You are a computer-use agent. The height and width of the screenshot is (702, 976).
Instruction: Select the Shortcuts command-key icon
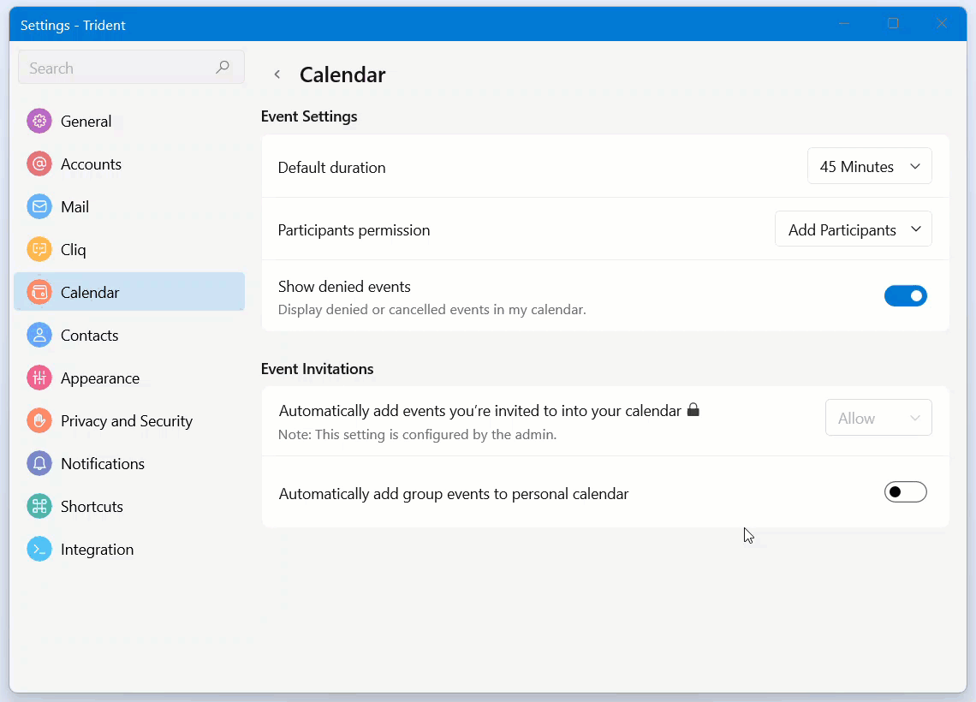pyautogui.click(x=39, y=507)
